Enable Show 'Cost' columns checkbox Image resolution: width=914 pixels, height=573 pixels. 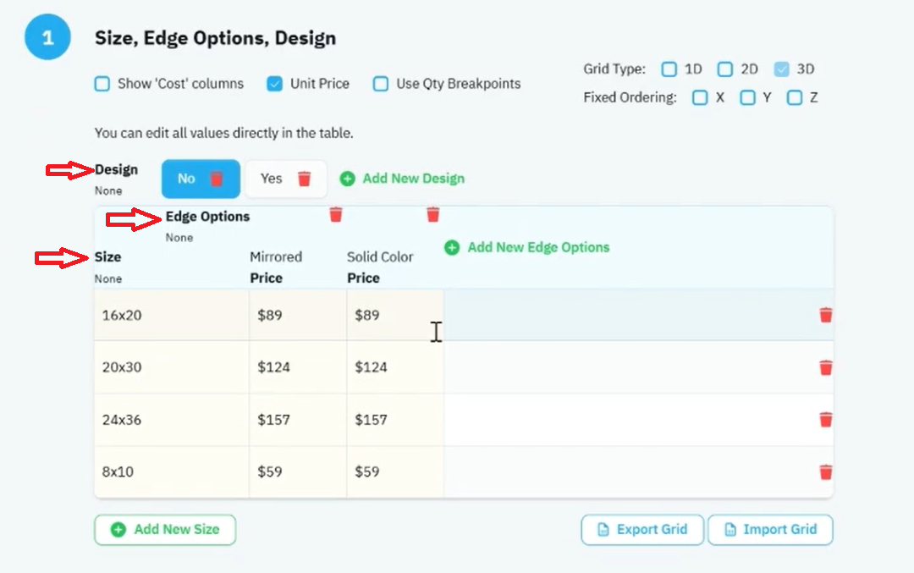[102, 83]
